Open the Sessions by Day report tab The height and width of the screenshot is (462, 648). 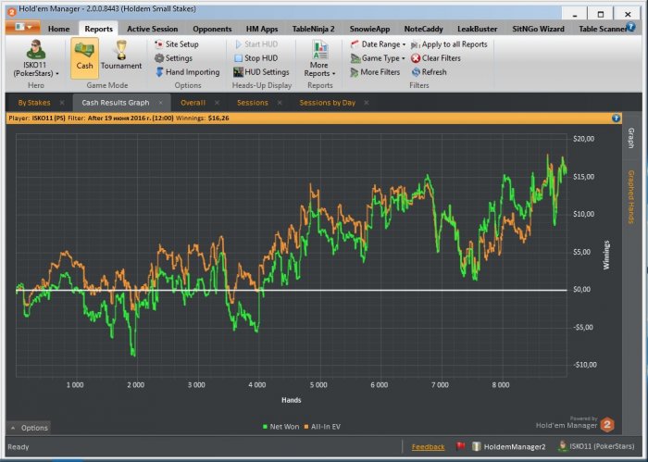tap(329, 103)
